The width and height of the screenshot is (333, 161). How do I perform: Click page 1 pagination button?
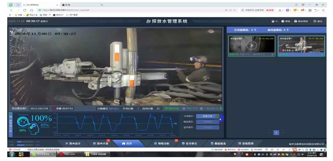[x=276, y=133]
